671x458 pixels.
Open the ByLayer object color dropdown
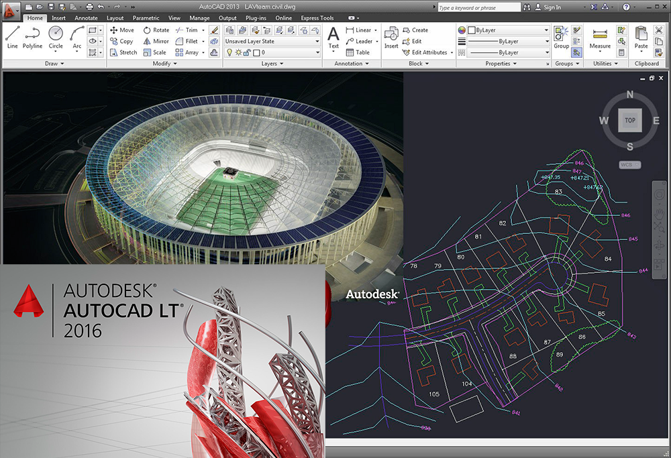pos(508,30)
